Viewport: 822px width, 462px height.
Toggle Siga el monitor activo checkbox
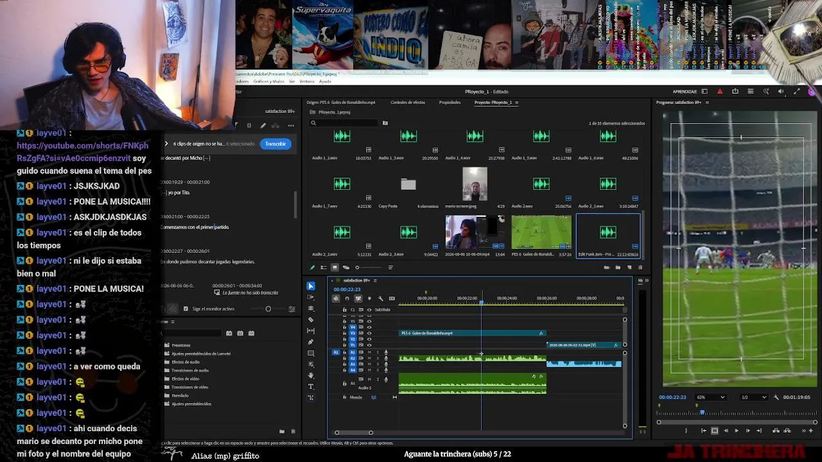186,309
